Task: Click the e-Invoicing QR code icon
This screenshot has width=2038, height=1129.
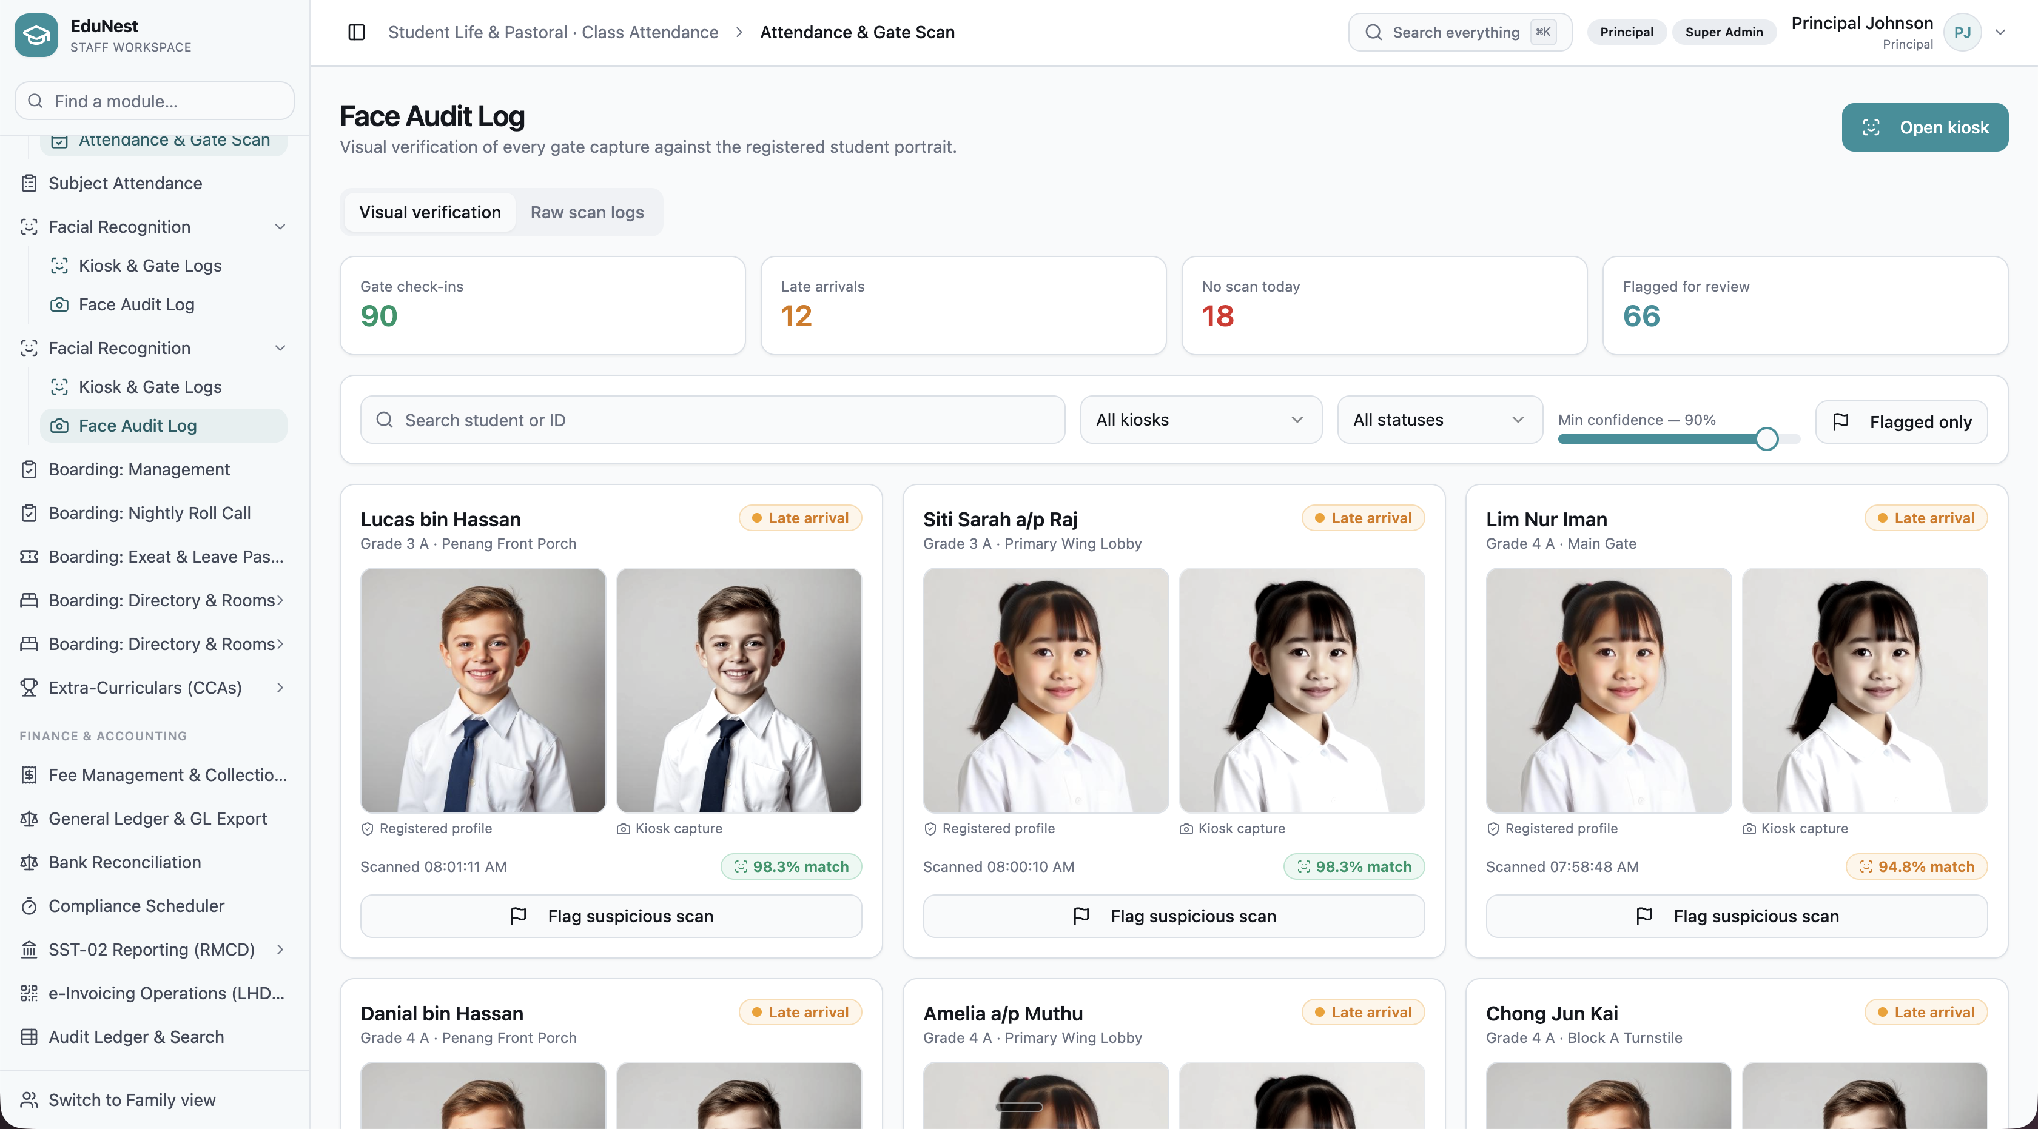Action: tap(29, 993)
